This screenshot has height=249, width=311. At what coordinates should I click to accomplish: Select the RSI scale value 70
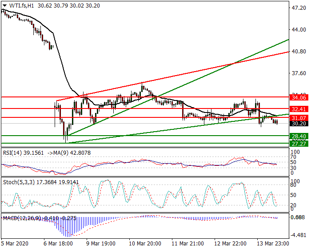click(293, 157)
